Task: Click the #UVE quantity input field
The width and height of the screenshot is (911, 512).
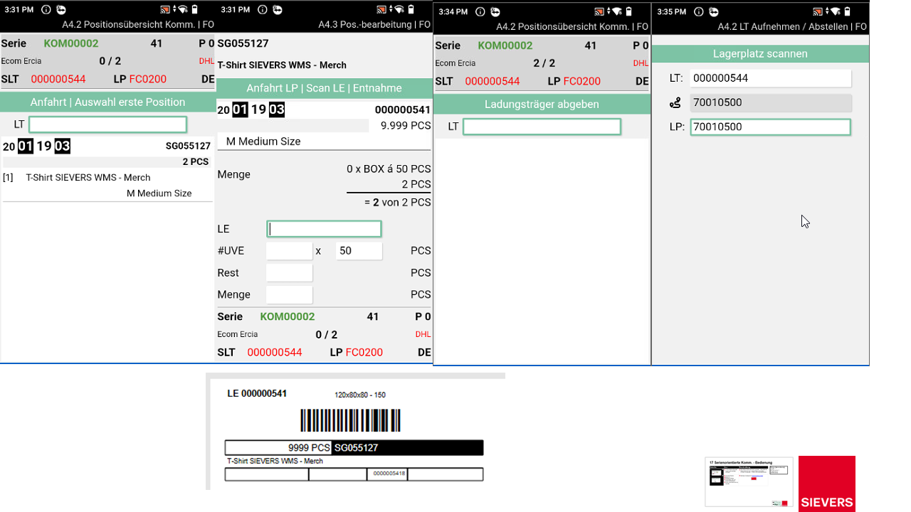Action: [x=289, y=251]
